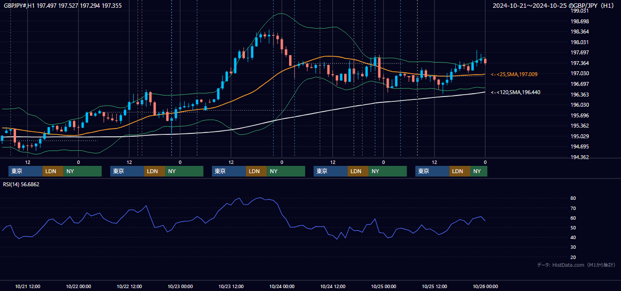Click the 25 SMA label showing 197.009
This screenshot has width=621, height=291.
point(514,74)
